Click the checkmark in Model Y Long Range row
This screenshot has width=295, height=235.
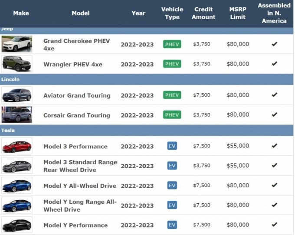pyautogui.click(x=274, y=205)
